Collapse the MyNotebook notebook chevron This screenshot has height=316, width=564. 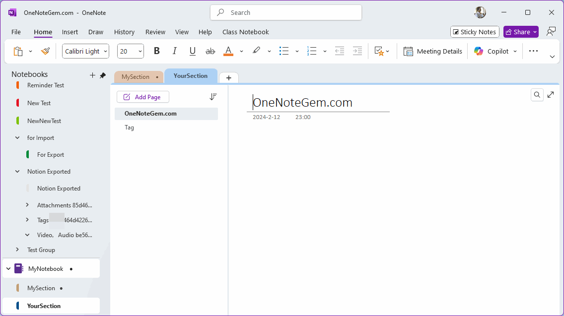[x=8, y=268]
